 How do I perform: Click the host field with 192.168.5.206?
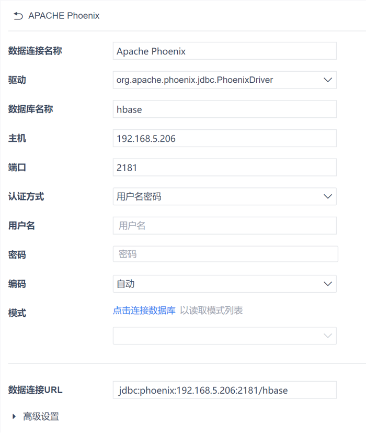224,139
